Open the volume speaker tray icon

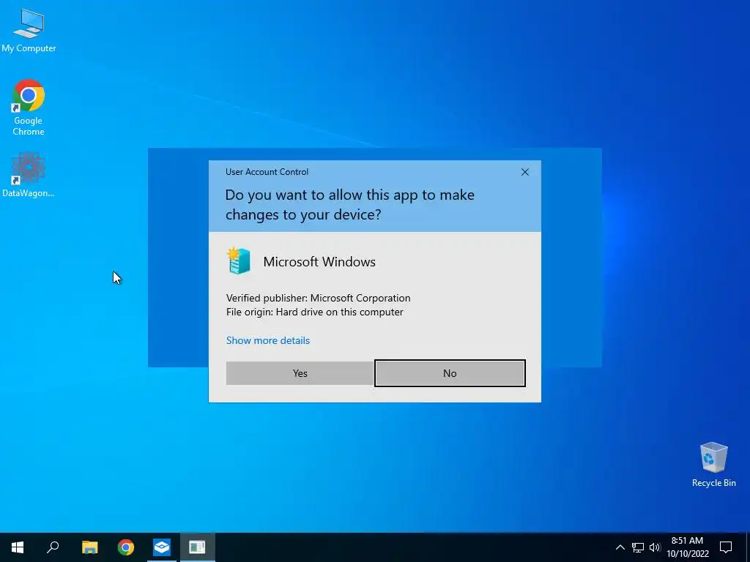[x=655, y=547]
